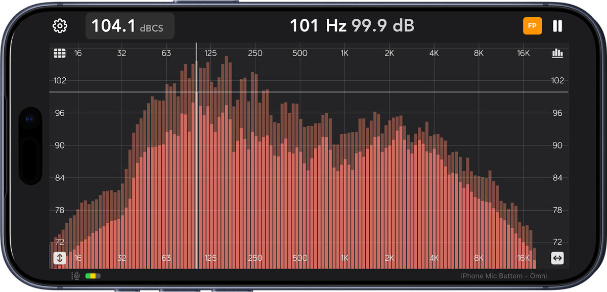Tap the 96 label on right axis
607x292 pixels.
[x=557, y=113]
